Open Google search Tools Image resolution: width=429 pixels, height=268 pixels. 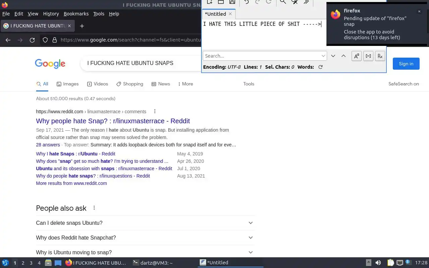(249, 84)
